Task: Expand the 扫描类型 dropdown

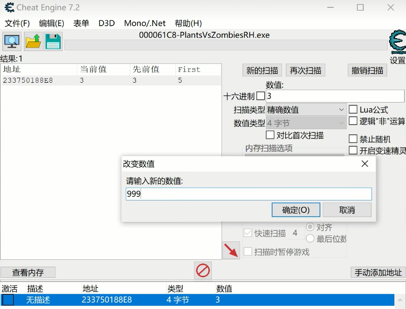Action: coord(306,110)
